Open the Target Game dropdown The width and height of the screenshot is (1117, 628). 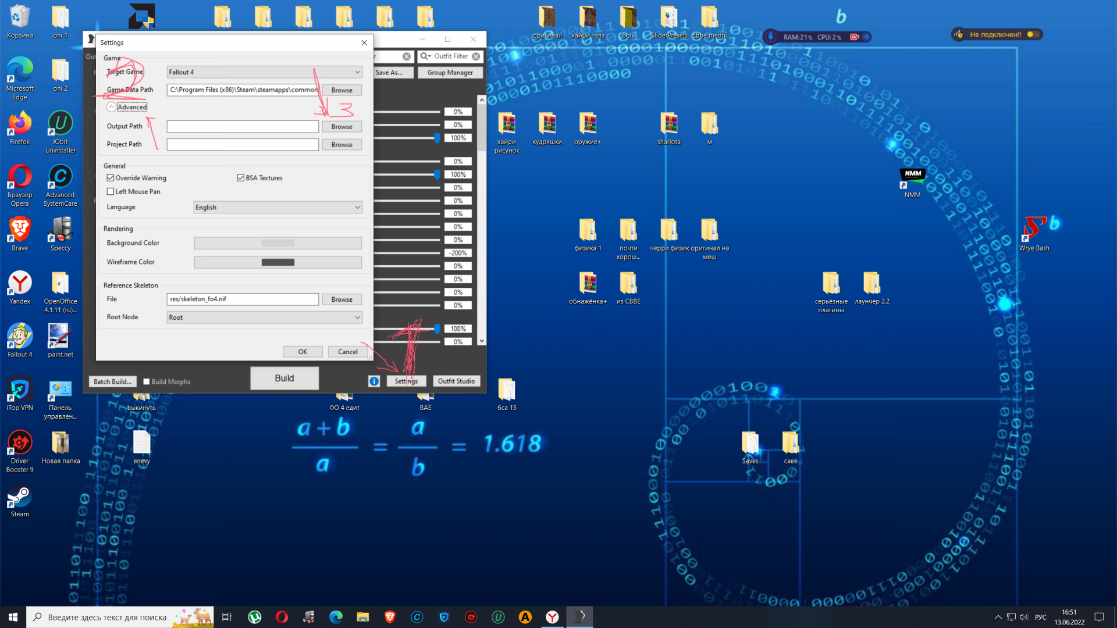pyautogui.click(x=264, y=72)
